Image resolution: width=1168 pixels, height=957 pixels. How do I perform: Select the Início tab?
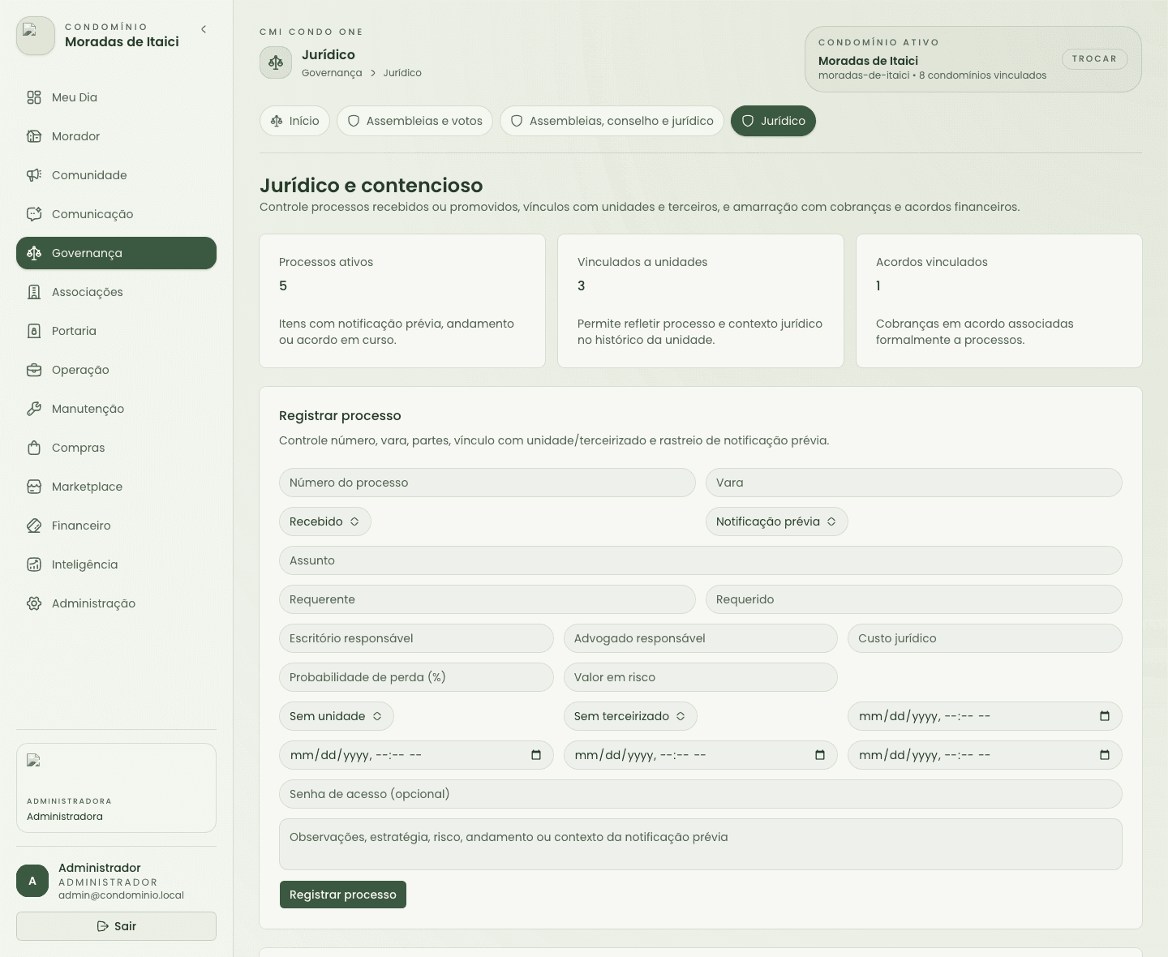tap(295, 121)
